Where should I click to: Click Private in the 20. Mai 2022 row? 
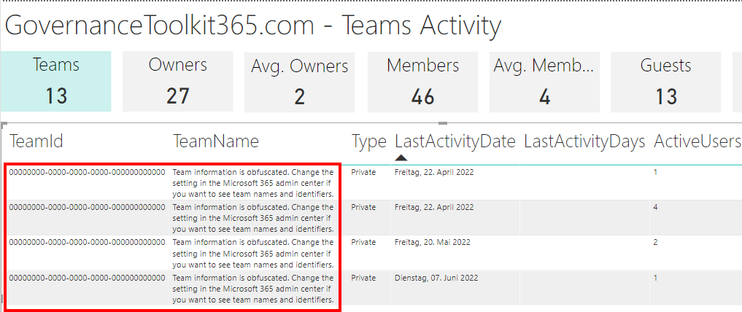pos(363,242)
